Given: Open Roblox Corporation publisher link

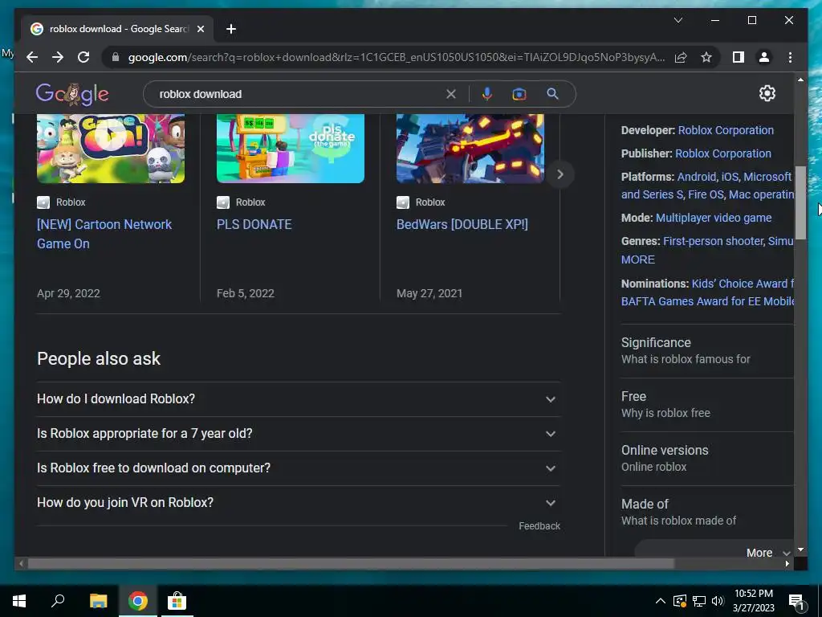Looking at the screenshot, I should [723, 153].
